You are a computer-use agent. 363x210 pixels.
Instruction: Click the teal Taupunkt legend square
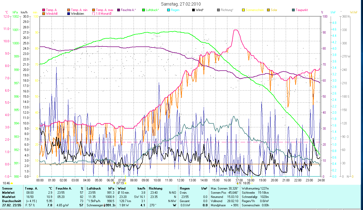[293, 10]
